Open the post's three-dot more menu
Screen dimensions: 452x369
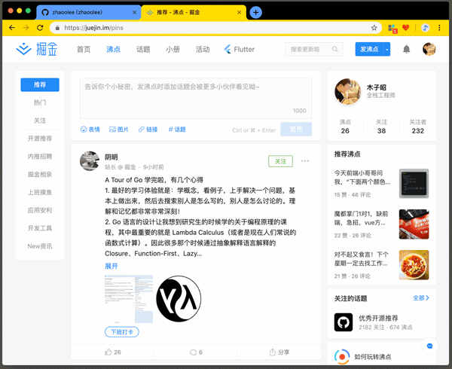tap(304, 161)
